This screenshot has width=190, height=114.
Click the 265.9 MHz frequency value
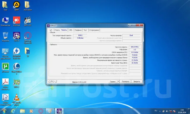point(134,47)
